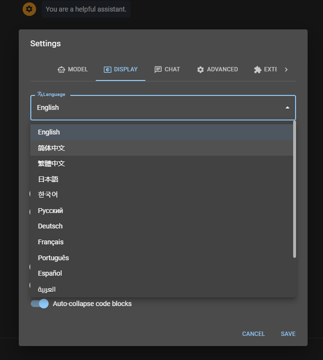The height and width of the screenshot is (360, 323).
Task: Click the puzzle piece extensions icon
Action: (x=258, y=69)
